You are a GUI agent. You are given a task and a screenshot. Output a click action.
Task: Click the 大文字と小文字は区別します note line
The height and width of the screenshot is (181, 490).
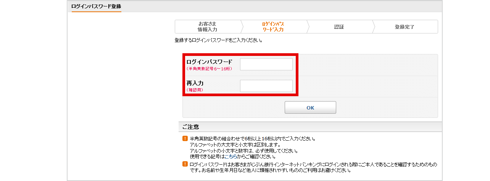click(x=235, y=145)
